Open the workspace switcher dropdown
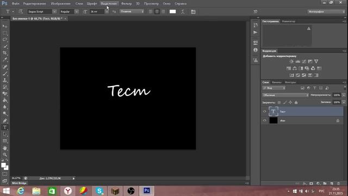The width and height of the screenshot is (348, 196). (326, 11)
